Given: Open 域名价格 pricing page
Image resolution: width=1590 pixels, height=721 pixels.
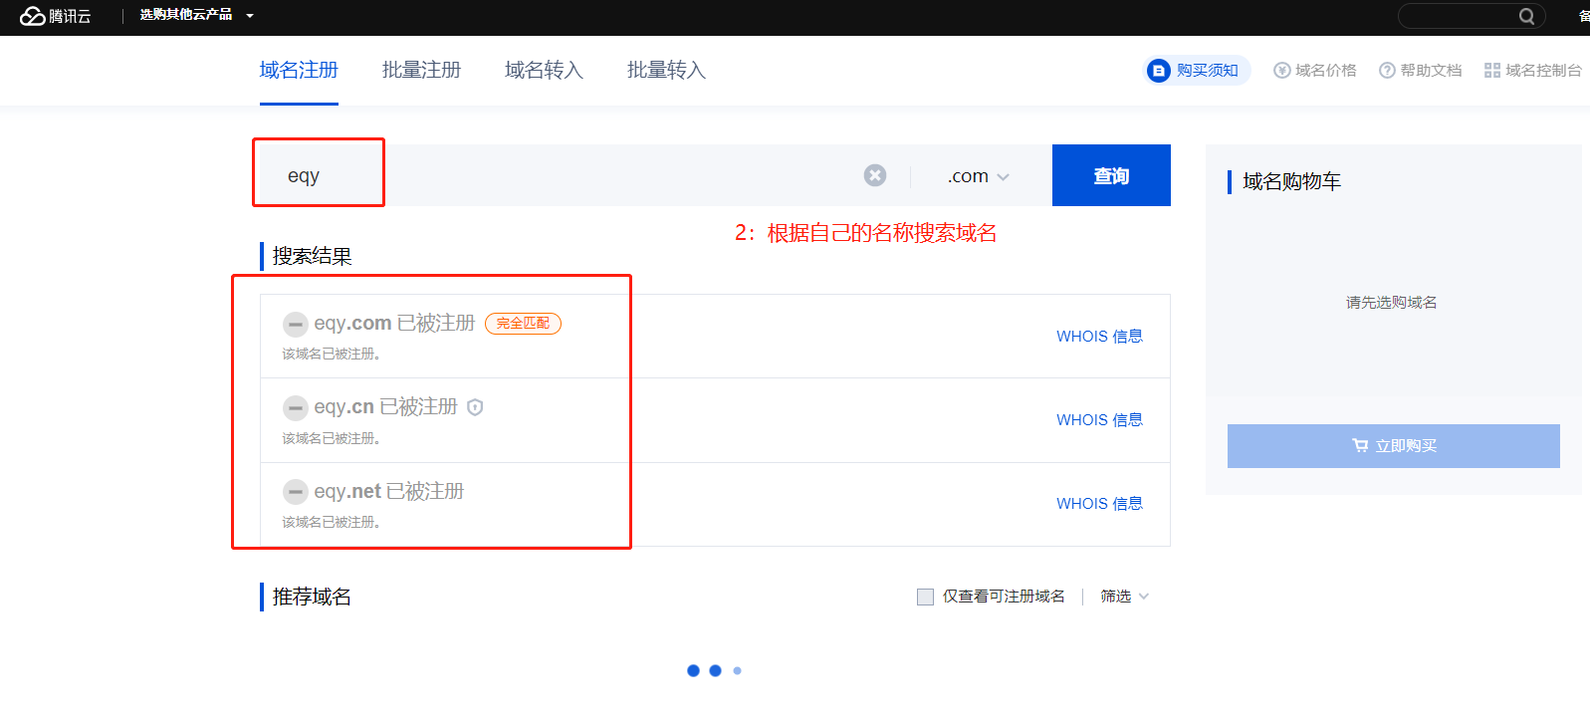Looking at the screenshot, I should 1315,71.
